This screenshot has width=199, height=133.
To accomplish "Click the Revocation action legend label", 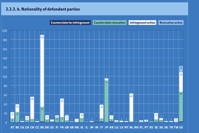I will (171, 23).
